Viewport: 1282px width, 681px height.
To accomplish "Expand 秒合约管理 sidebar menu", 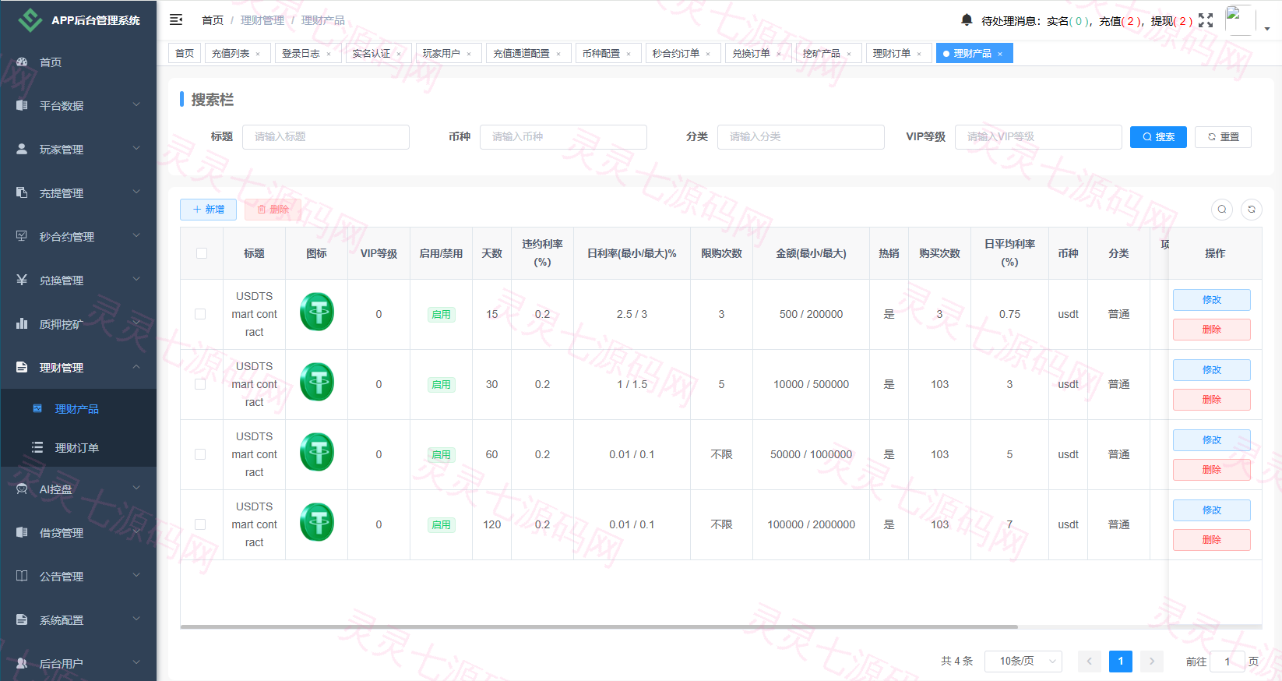I will (x=78, y=236).
